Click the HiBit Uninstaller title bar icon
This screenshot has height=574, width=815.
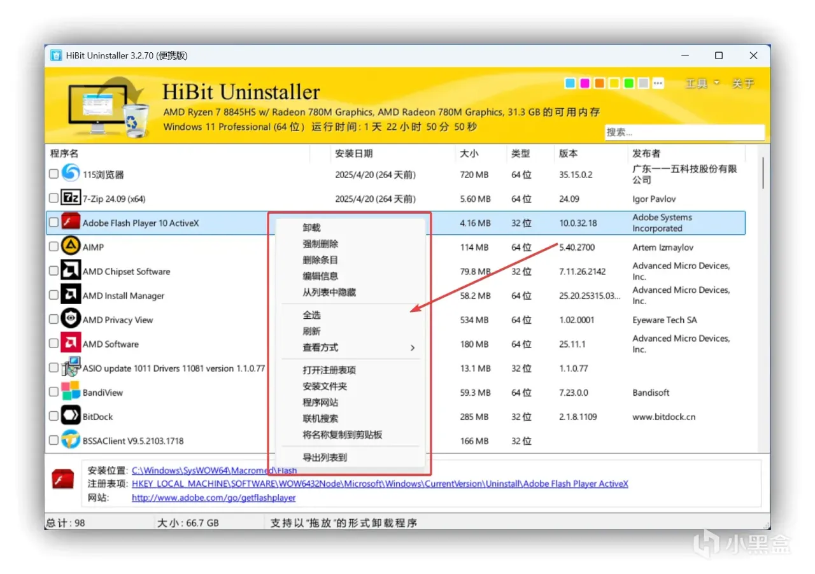pyautogui.click(x=56, y=55)
